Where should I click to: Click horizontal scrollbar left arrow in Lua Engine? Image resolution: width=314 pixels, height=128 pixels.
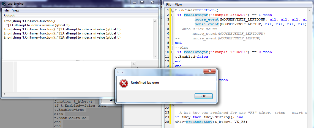(x=4, y=94)
